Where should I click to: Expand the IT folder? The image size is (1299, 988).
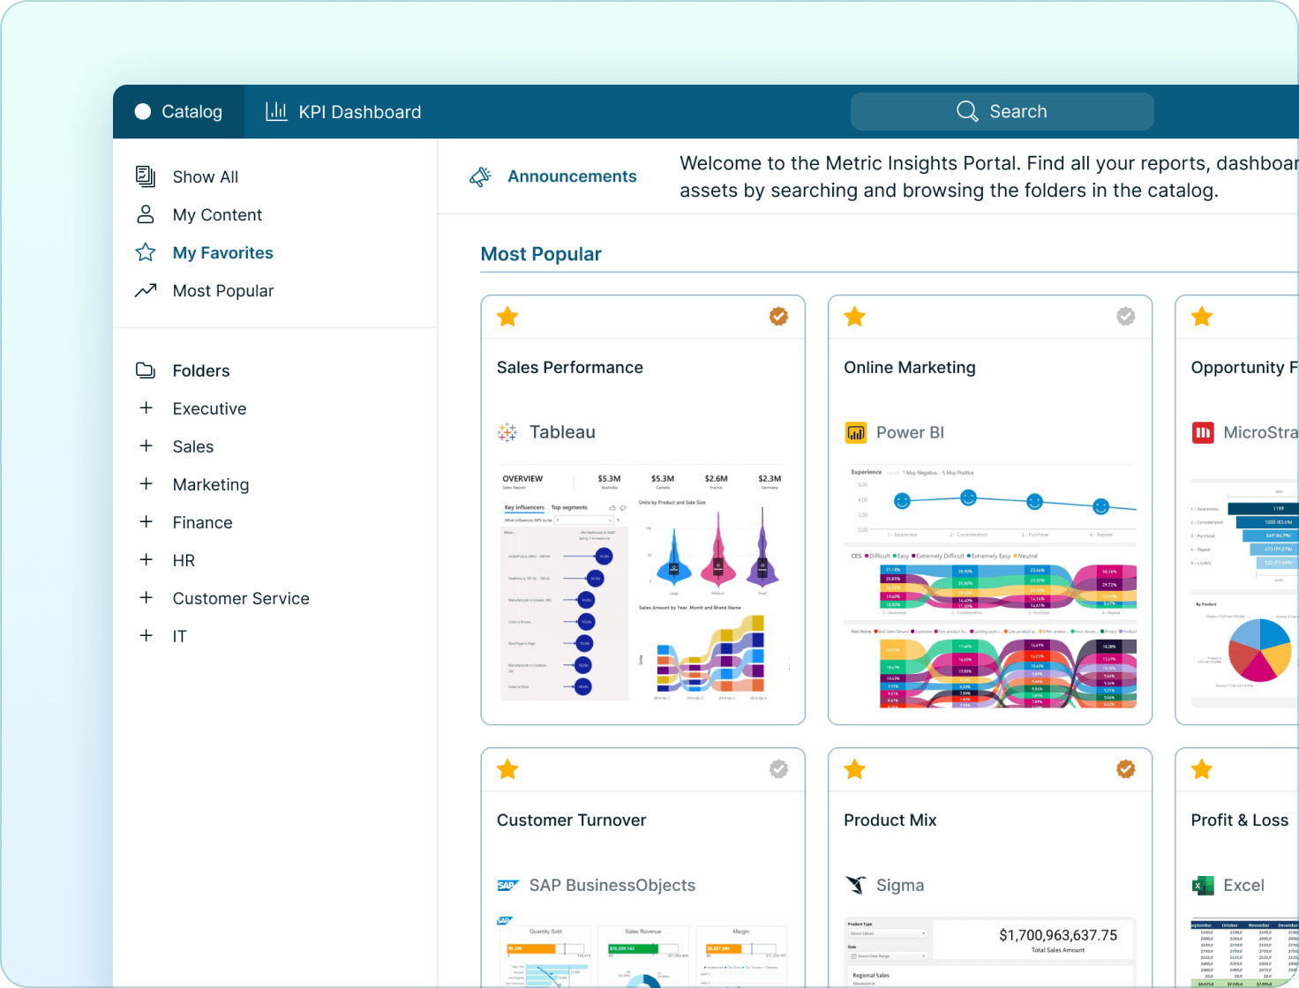(x=146, y=635)
